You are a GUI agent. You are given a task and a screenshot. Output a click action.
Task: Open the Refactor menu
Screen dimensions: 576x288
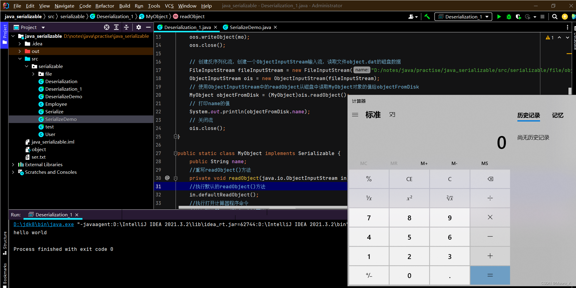coord(105,6)
